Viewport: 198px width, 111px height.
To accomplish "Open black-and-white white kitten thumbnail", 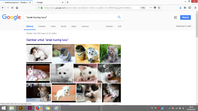I will coord(62,73).
